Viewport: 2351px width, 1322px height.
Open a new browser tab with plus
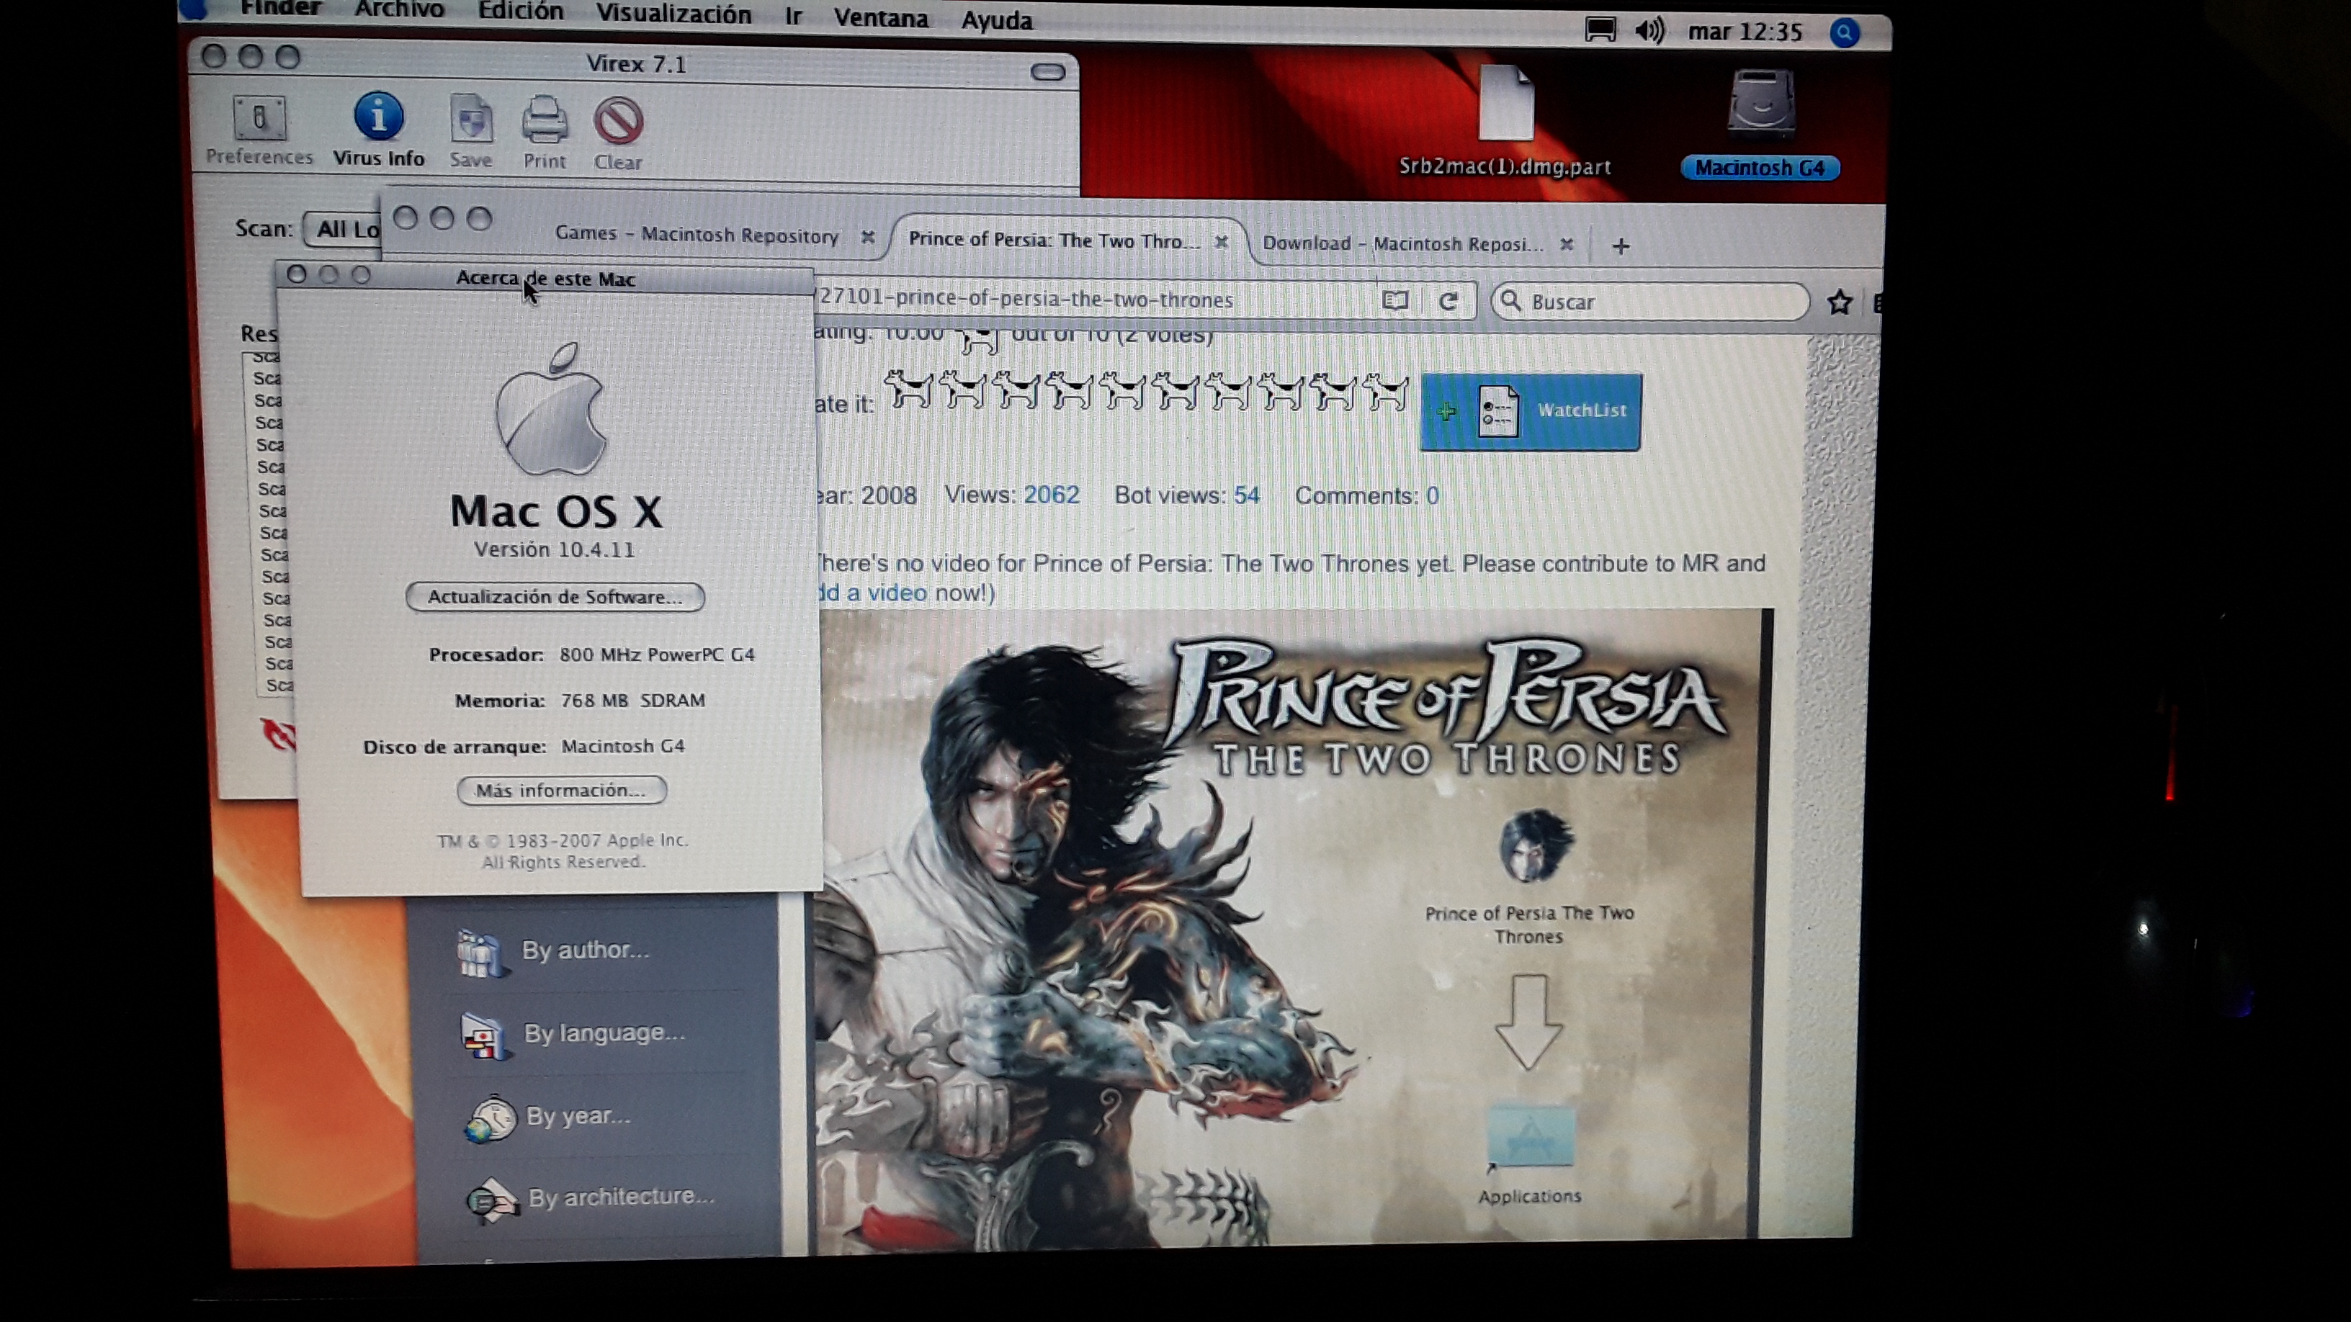pyautogui.click(x=1621, y=246)
